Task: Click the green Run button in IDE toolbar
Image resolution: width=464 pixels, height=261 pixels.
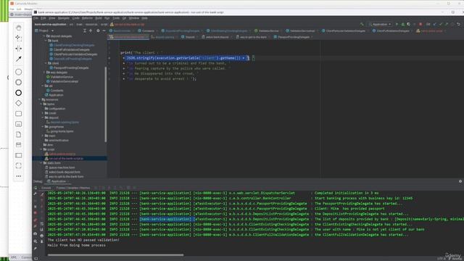Action: click(397, 24)
